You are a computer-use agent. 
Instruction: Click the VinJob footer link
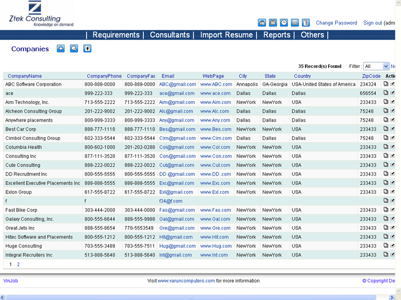coord(10,281)
